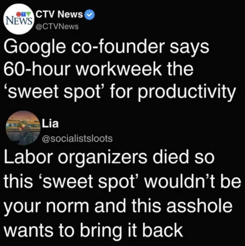Open the @socialistsloots handle
This screenshot has width=245, height=246.
[x=77, y=138]
